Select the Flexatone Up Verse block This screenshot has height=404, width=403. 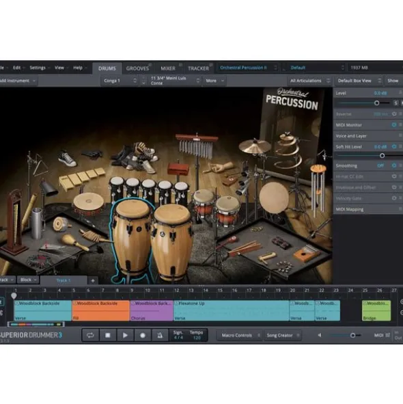232,310
